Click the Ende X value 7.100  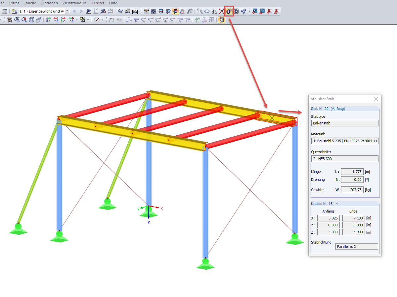(354, 218)
